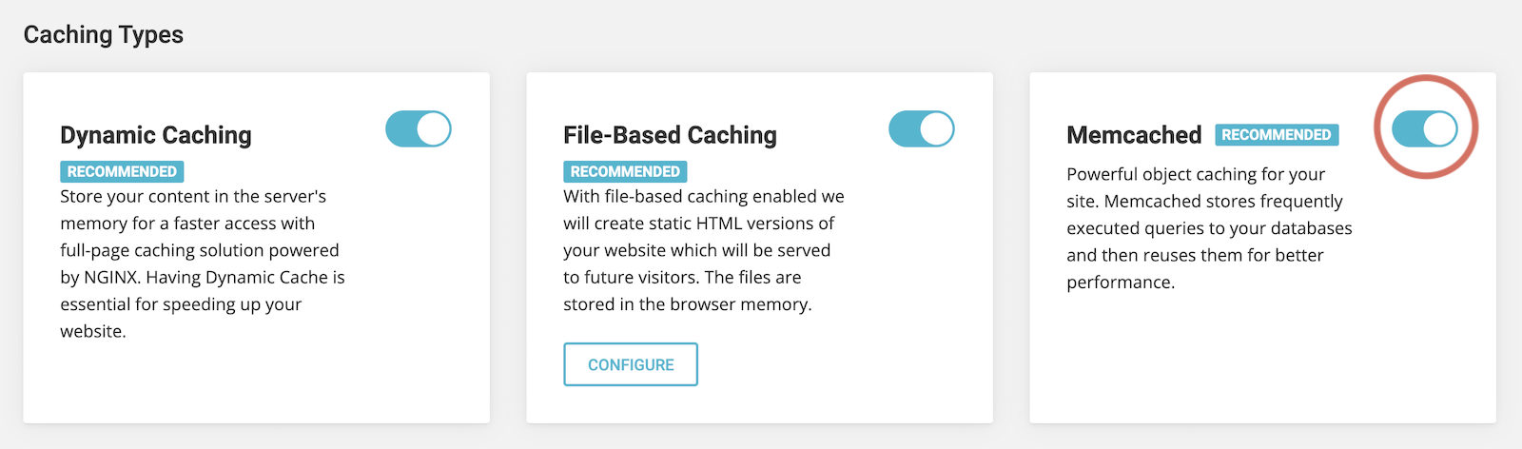Toggle the Dynamic Caching switch

[x=419, y=129]
